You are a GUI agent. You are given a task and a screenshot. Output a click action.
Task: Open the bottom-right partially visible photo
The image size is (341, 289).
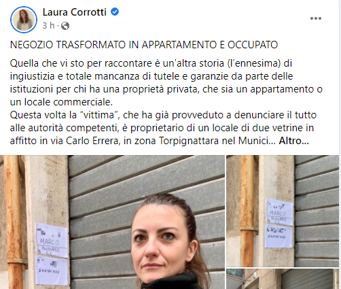pyautogui.click(x=283, y=279)
